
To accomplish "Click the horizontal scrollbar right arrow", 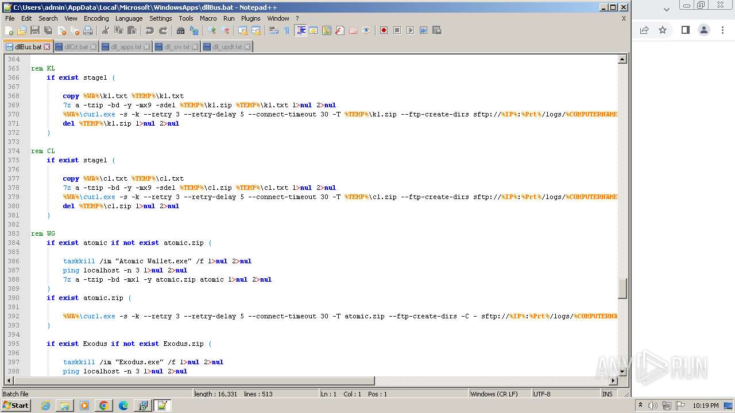I will tap(613, 381).
